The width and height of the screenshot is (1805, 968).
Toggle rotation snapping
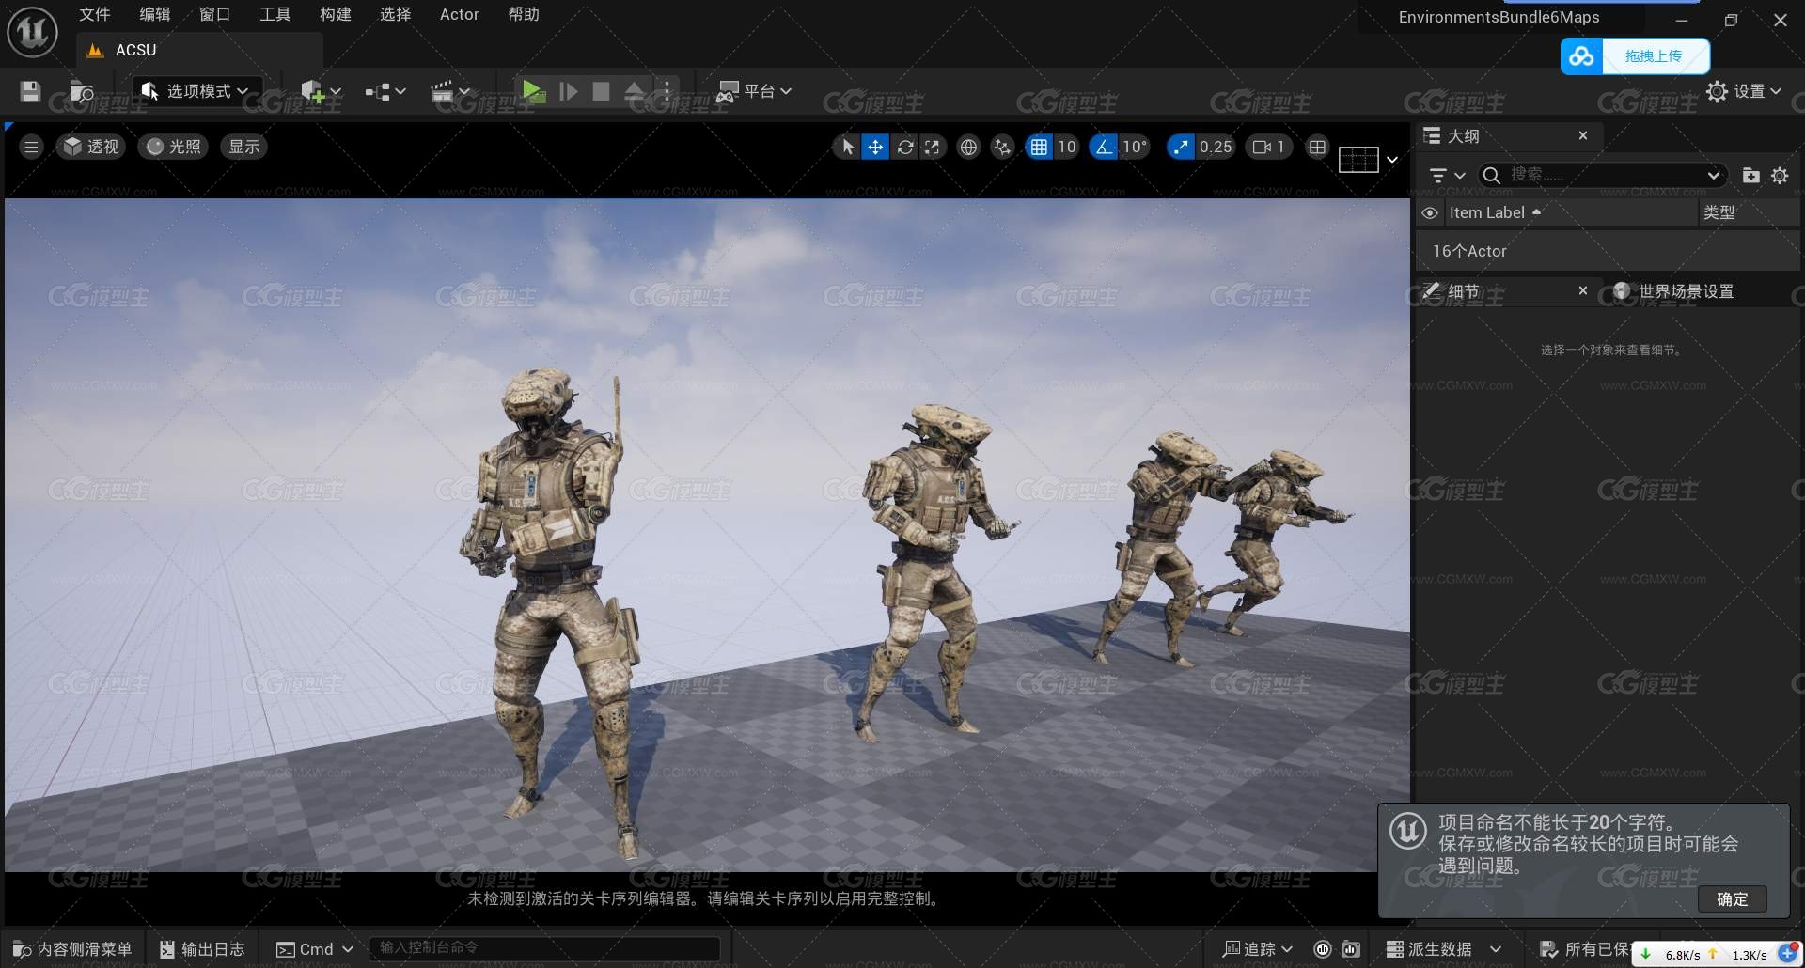click(x=1104, y=147)
